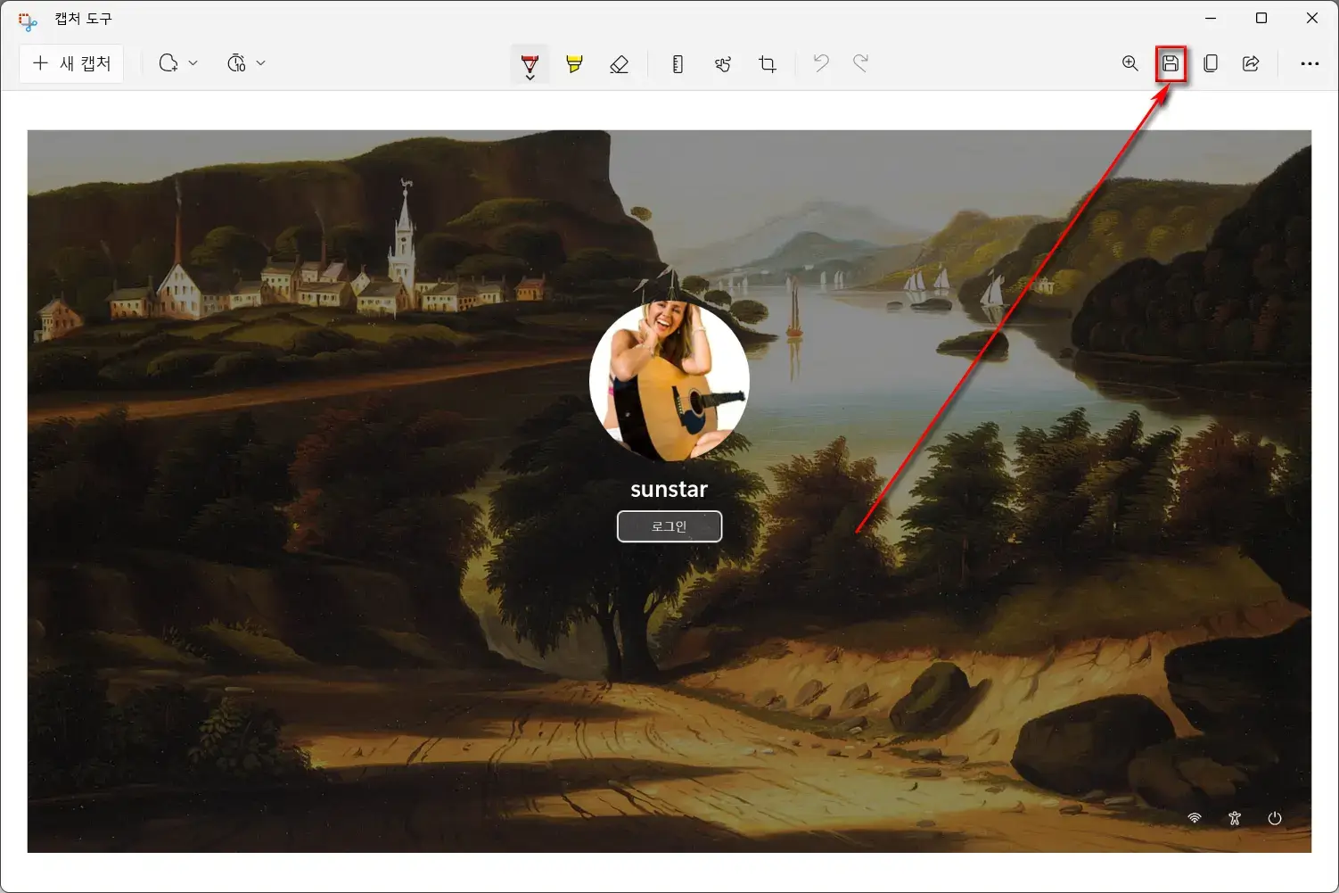The image size is (1339, 893).
Task: Open the delay timer dropdown arrow
Action: click(x=260, y=63)
